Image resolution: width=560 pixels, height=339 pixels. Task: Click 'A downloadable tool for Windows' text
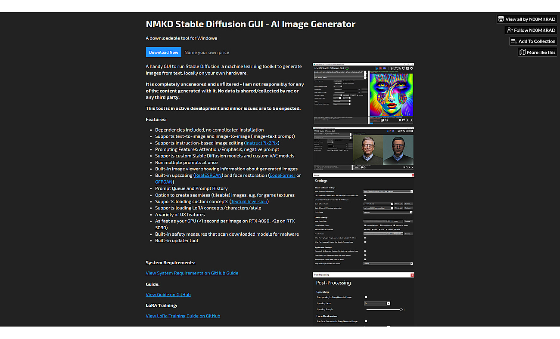pyautogui.click(x=181, y=38)
